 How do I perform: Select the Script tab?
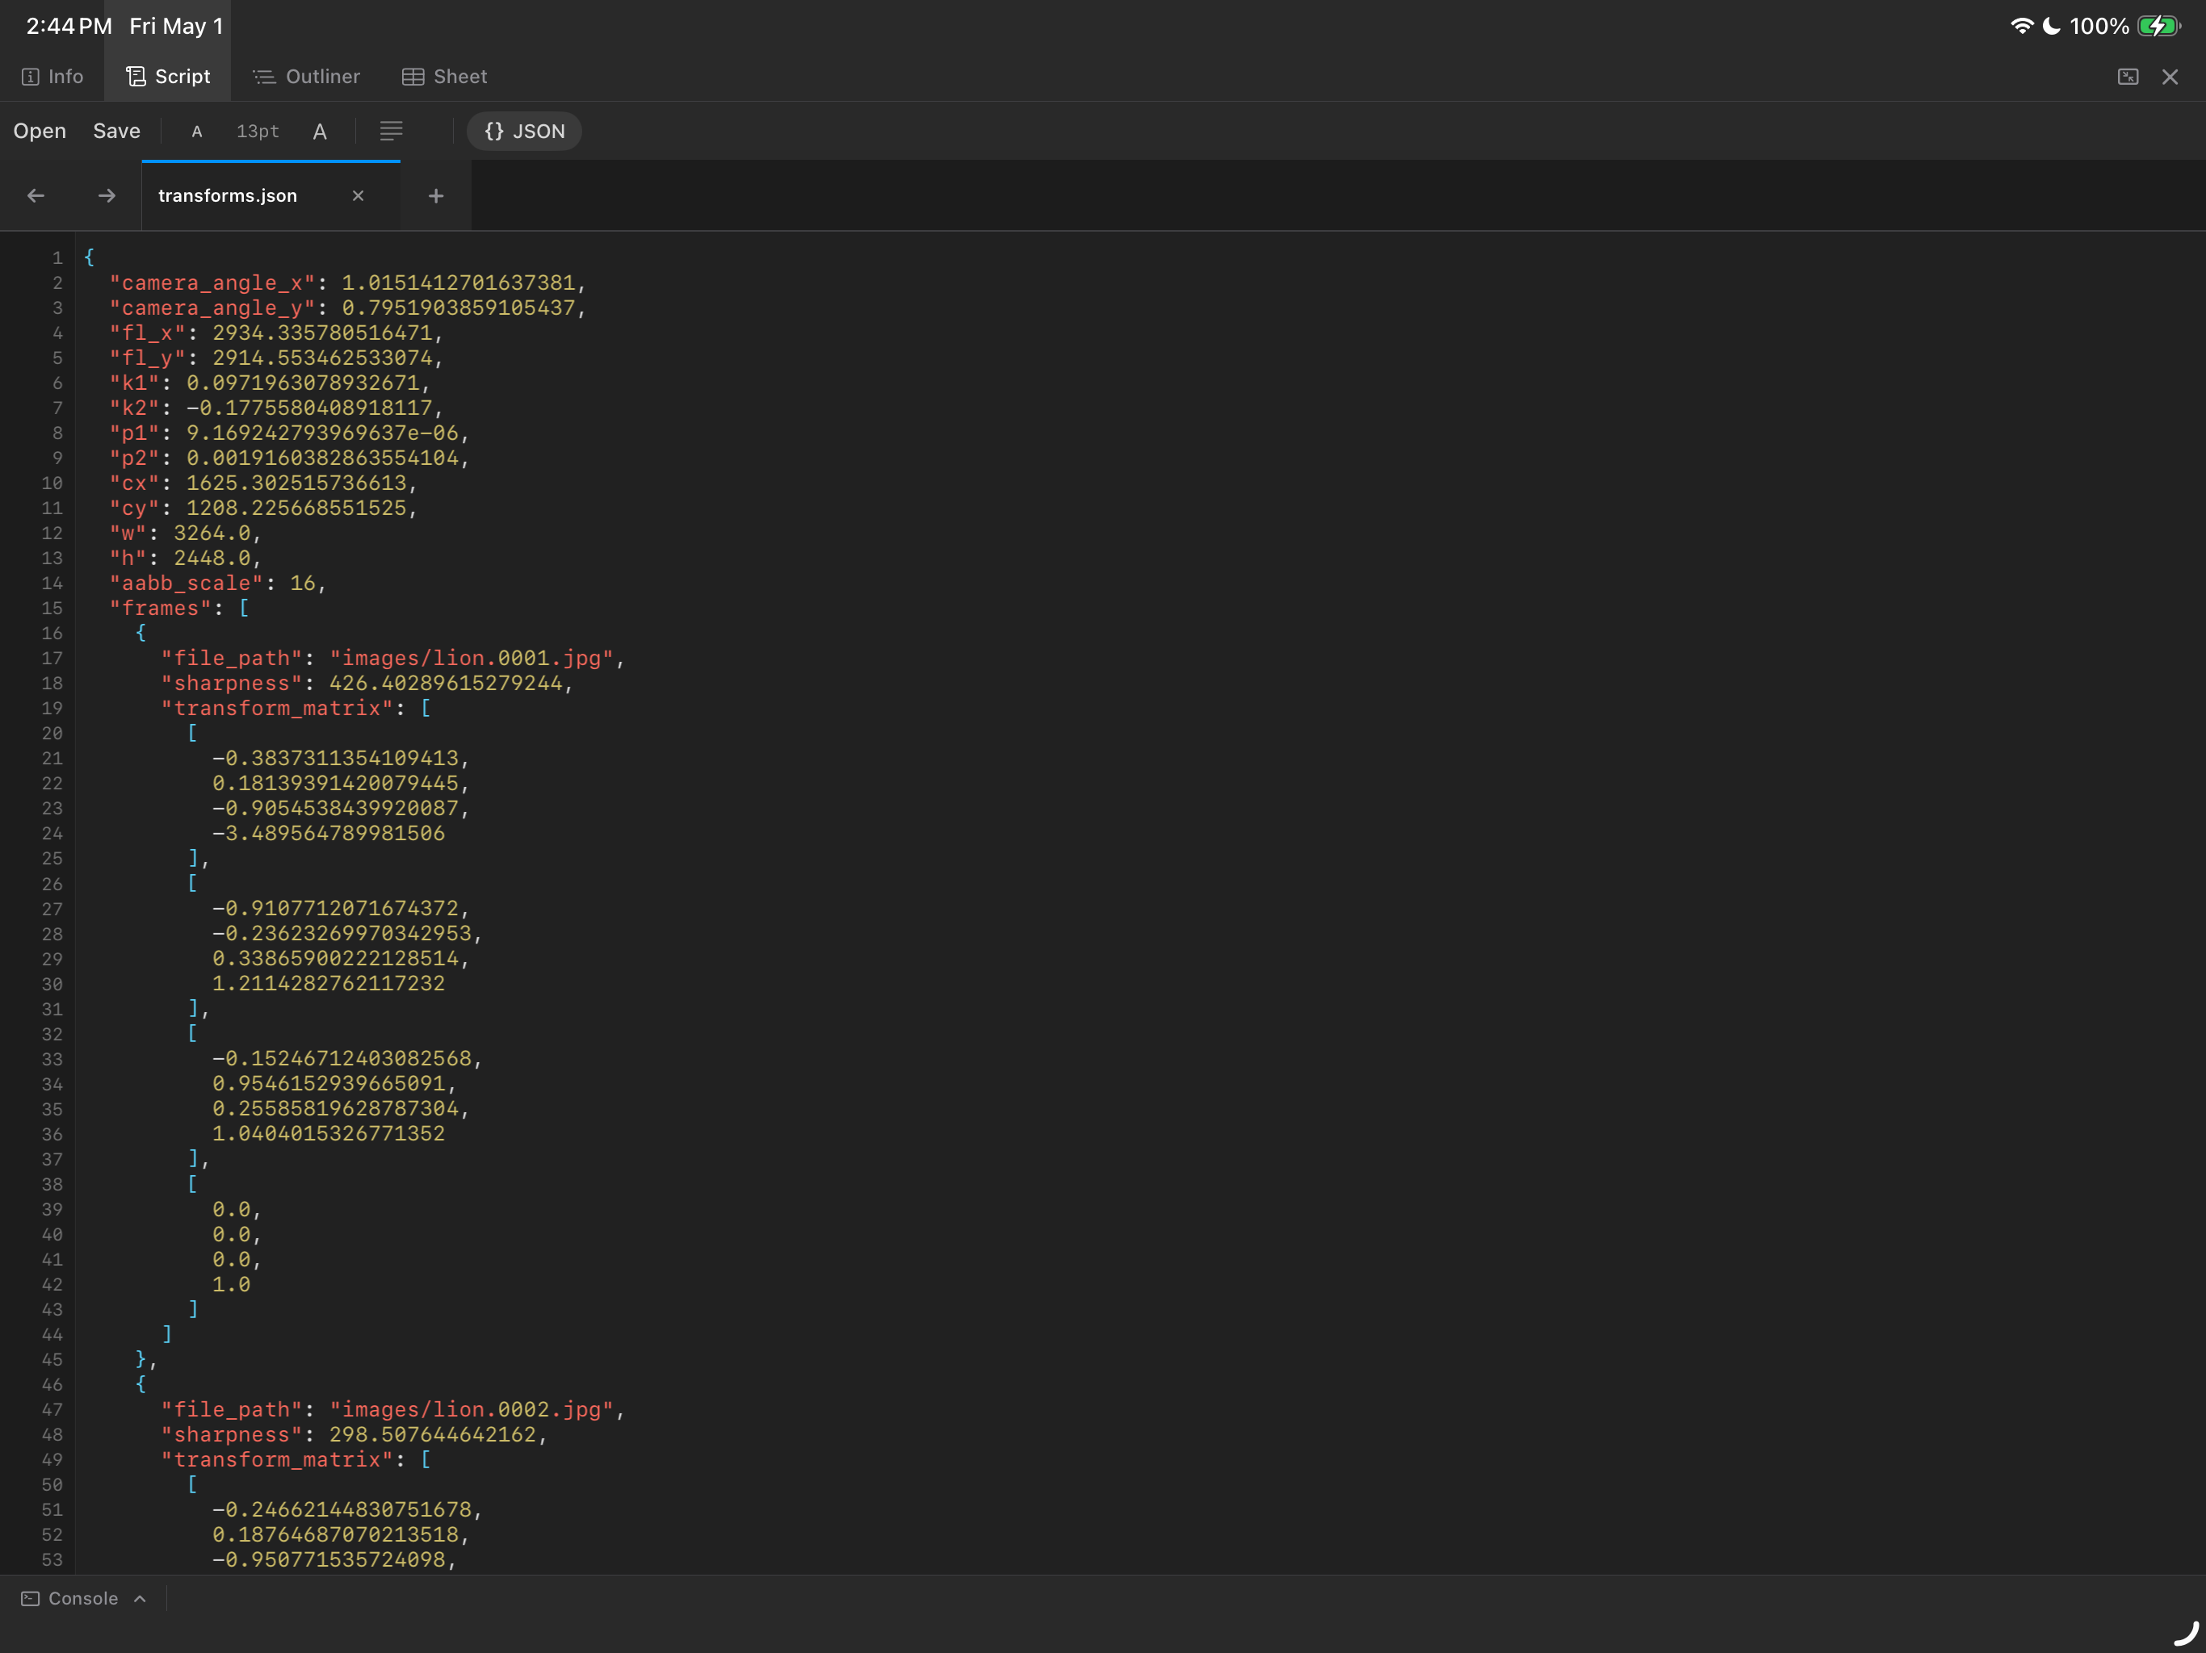(x=167, y=77)
